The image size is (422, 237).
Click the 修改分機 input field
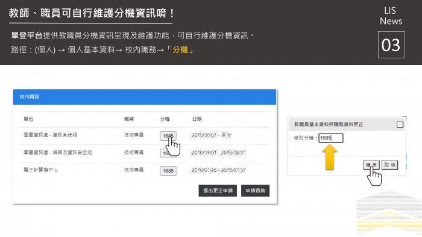331,138
